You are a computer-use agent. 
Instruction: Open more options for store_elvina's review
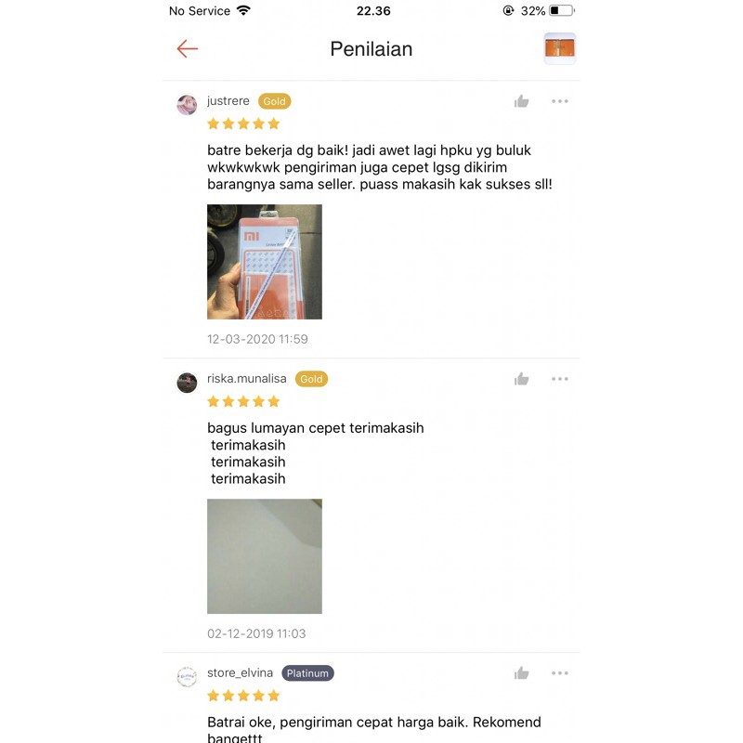click(x=560, y=672)
